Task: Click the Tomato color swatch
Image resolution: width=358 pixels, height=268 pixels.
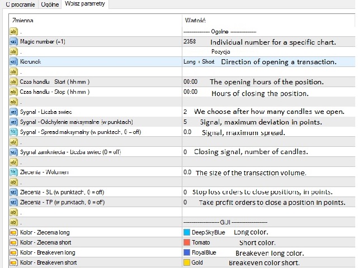Action: (187, 242)
